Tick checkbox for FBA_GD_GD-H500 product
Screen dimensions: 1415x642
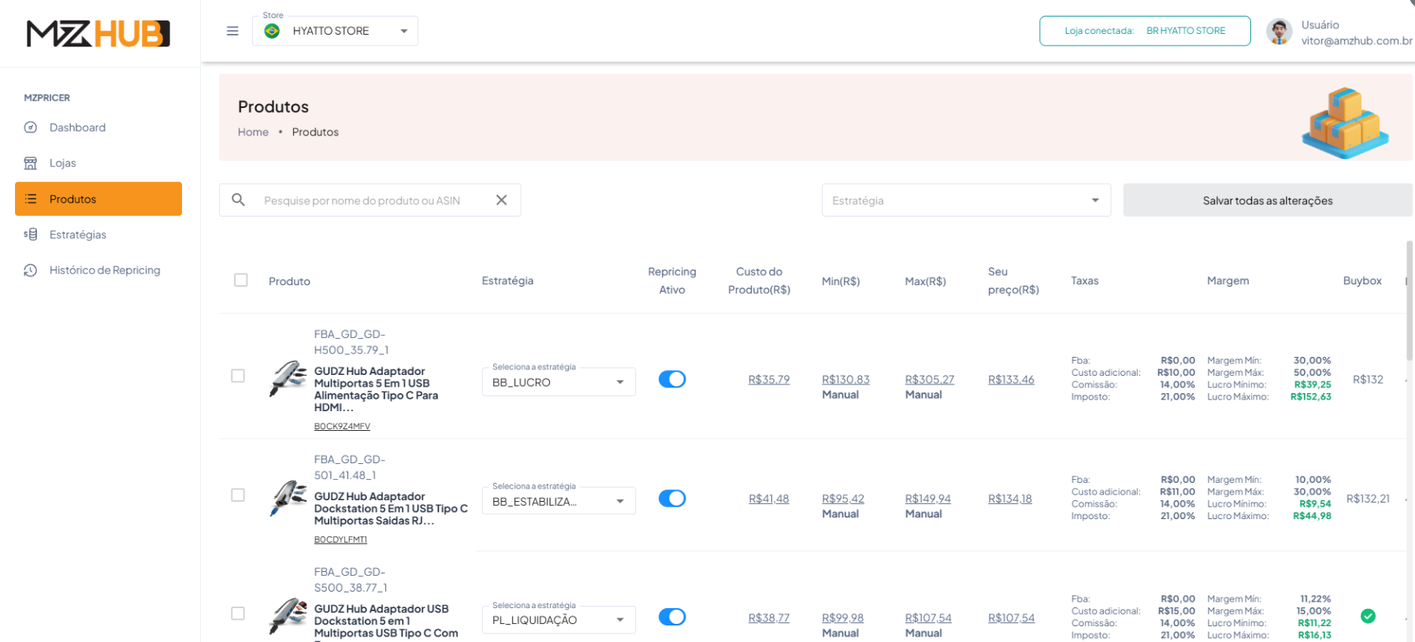coord(238,376)
